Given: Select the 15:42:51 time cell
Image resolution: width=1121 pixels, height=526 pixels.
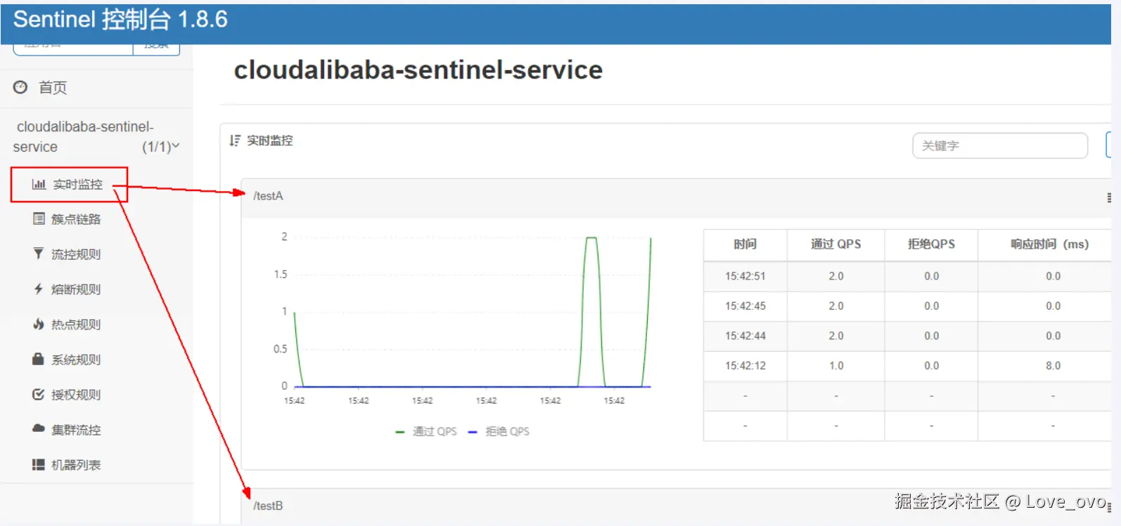Looking at the screenshot, I should 745,276.
